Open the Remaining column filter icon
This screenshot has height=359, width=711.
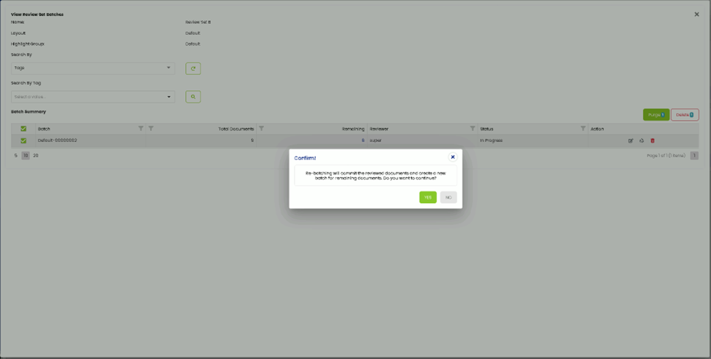tap(261, 129)
